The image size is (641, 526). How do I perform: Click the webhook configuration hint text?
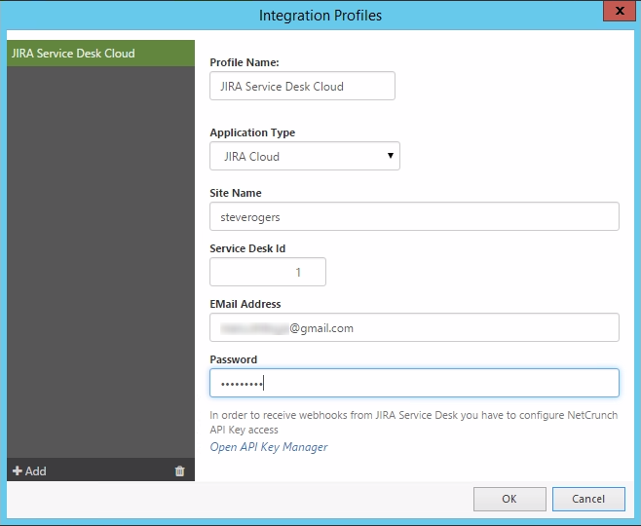(x=413, y=422)
